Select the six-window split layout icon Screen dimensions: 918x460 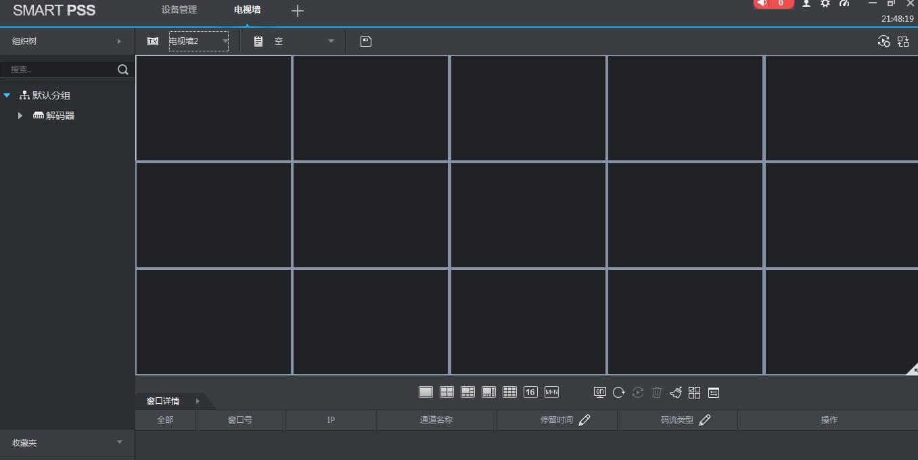pyautogui.click(x=467, y=392)
